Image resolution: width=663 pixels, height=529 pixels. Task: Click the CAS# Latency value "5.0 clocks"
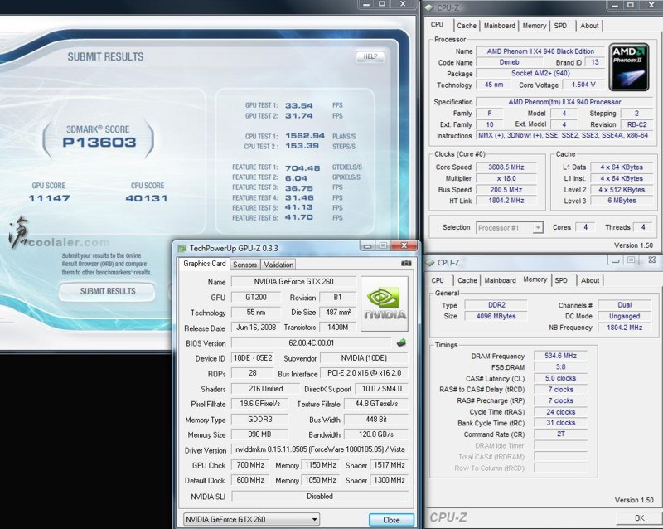(561, 378)
